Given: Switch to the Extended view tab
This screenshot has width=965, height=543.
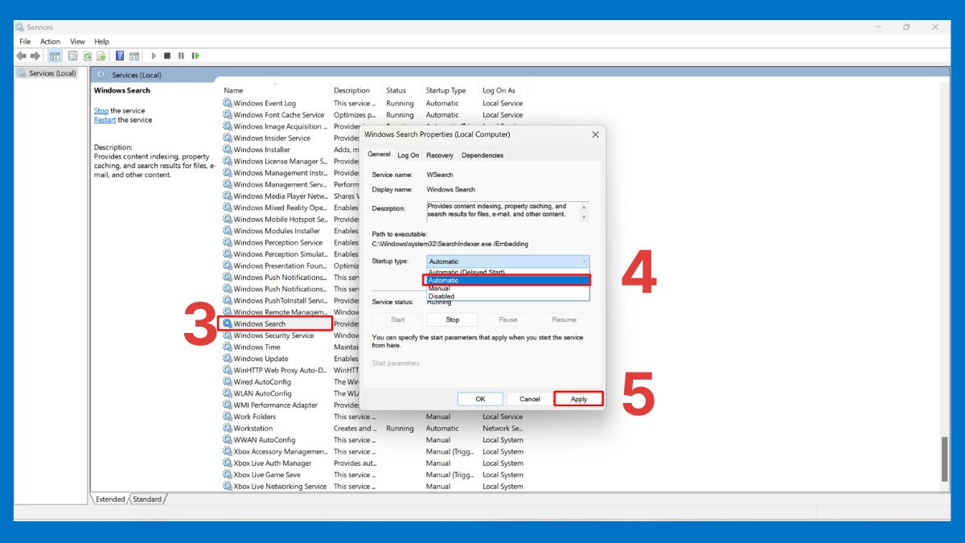Looking at the screenshot, I should [110, 499].
